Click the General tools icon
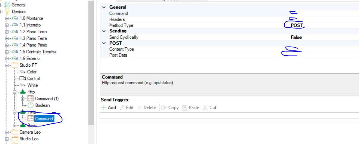Image resolution: width=359 pixels, height=144 pixels. (7, 5)
